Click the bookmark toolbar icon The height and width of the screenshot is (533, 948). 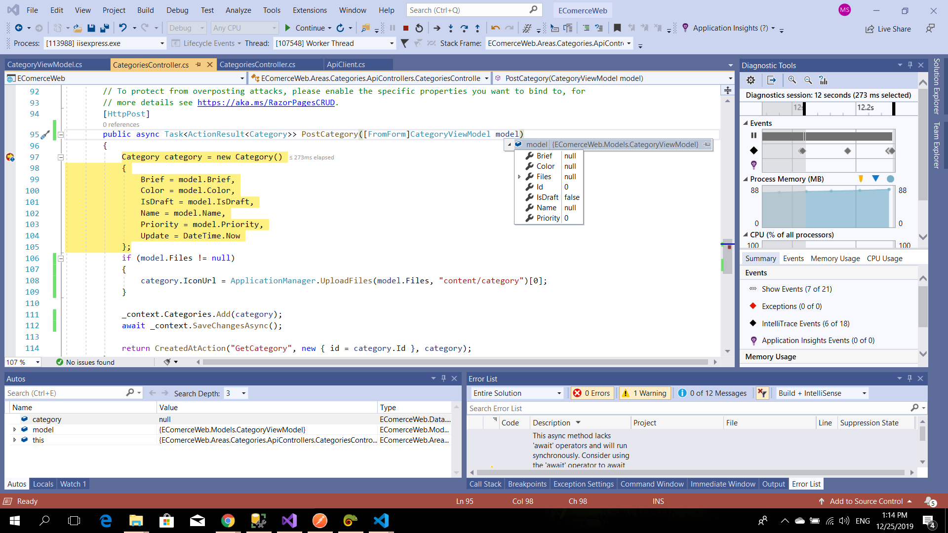pos(617,28)
